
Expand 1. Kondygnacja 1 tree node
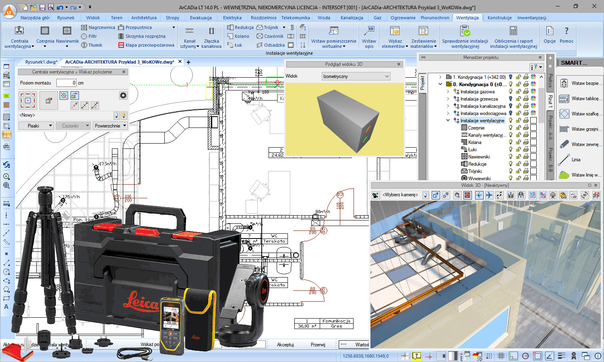(x=440, y=77)
